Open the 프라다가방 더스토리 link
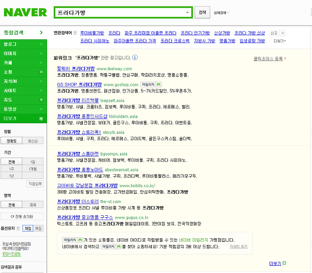This screenshot has width=312, height=273. pos(78,201)
